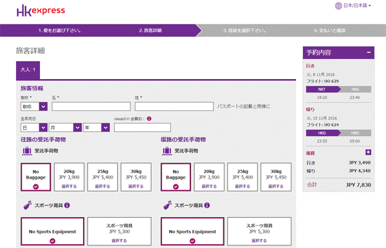Click reward-U info icon
The image size is (386, 248).
pyautogui.click(x=149, y=119)
